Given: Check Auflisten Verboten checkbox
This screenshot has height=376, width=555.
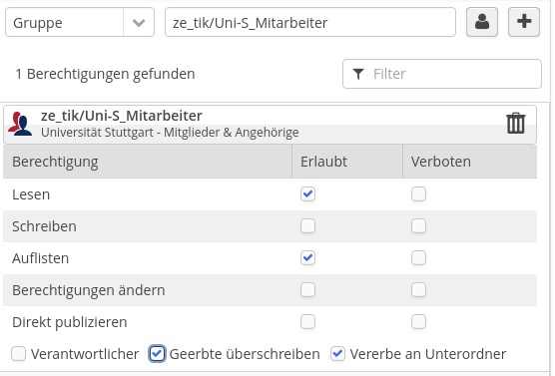Looking at the screenshot, I should click(x=418, y=258).
